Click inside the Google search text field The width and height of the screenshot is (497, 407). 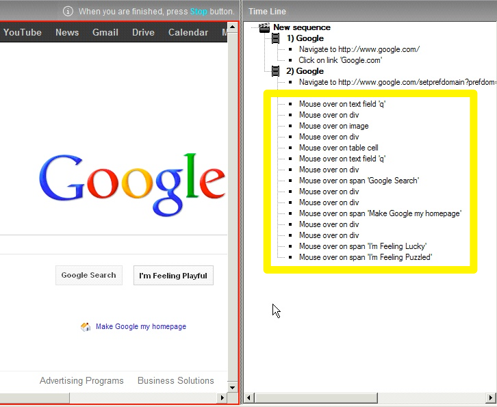[x=114, y=244]
